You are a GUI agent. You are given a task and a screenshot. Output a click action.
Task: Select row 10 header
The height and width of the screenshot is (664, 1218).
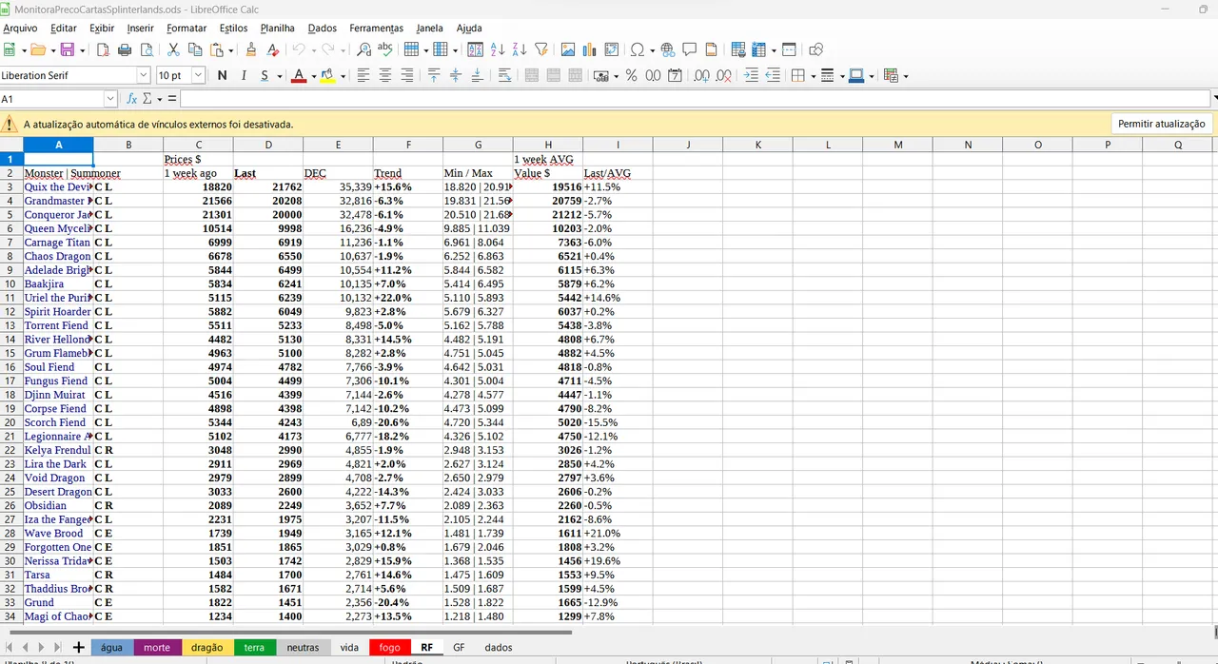(x=10, y=284)
